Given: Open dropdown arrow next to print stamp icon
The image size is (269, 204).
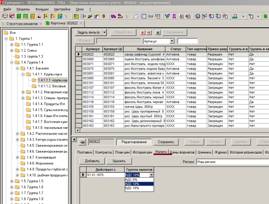Looking at the screenshot, I should tap(243, 16).
